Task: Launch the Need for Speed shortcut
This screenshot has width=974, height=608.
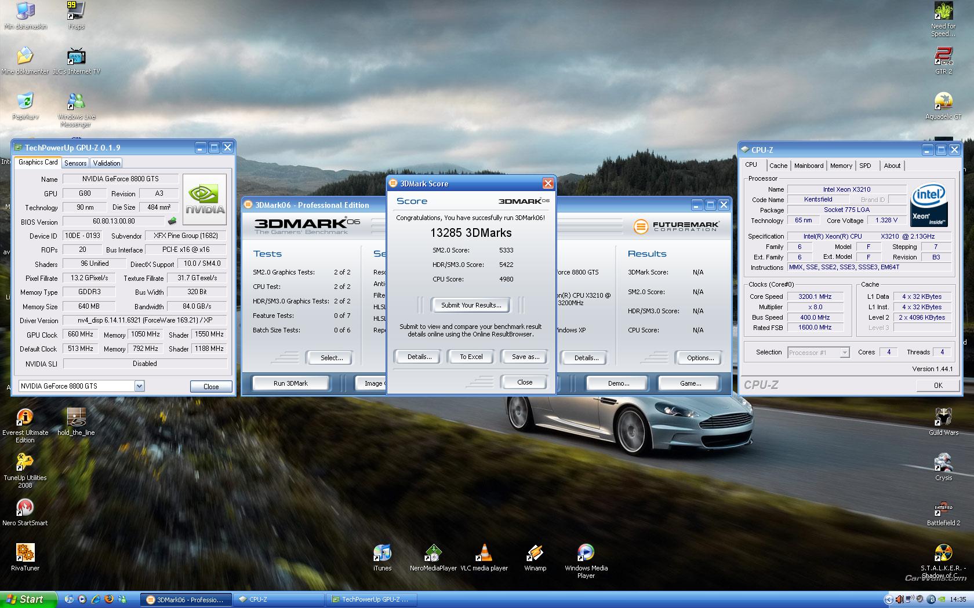Action: 943,19
